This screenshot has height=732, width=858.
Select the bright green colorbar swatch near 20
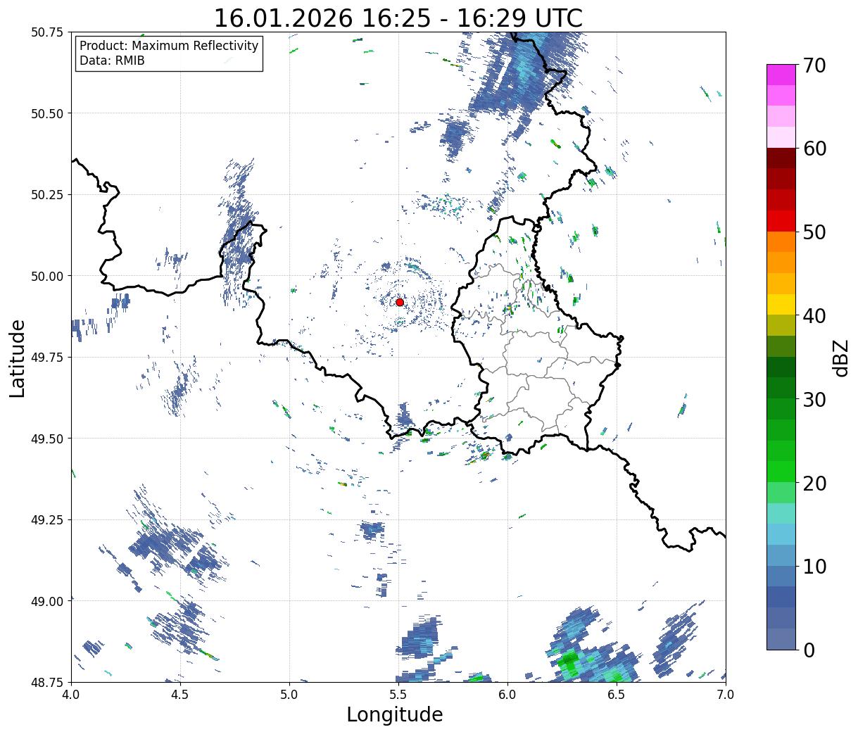(781, 472)
